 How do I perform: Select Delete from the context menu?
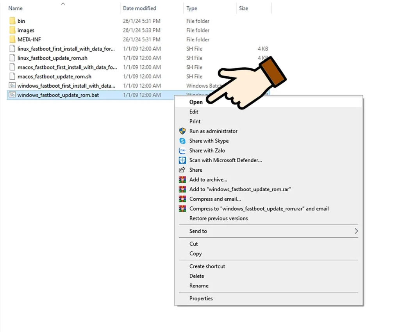click(196, 276)
